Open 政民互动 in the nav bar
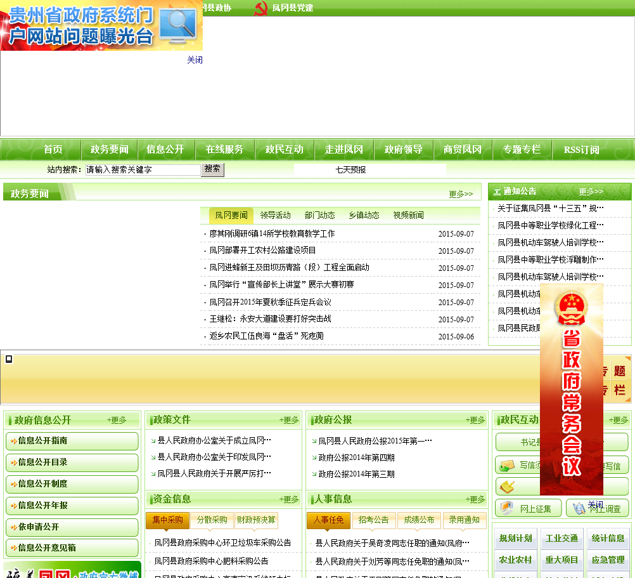This screenshot has width=635, height=578. [285, 150]
